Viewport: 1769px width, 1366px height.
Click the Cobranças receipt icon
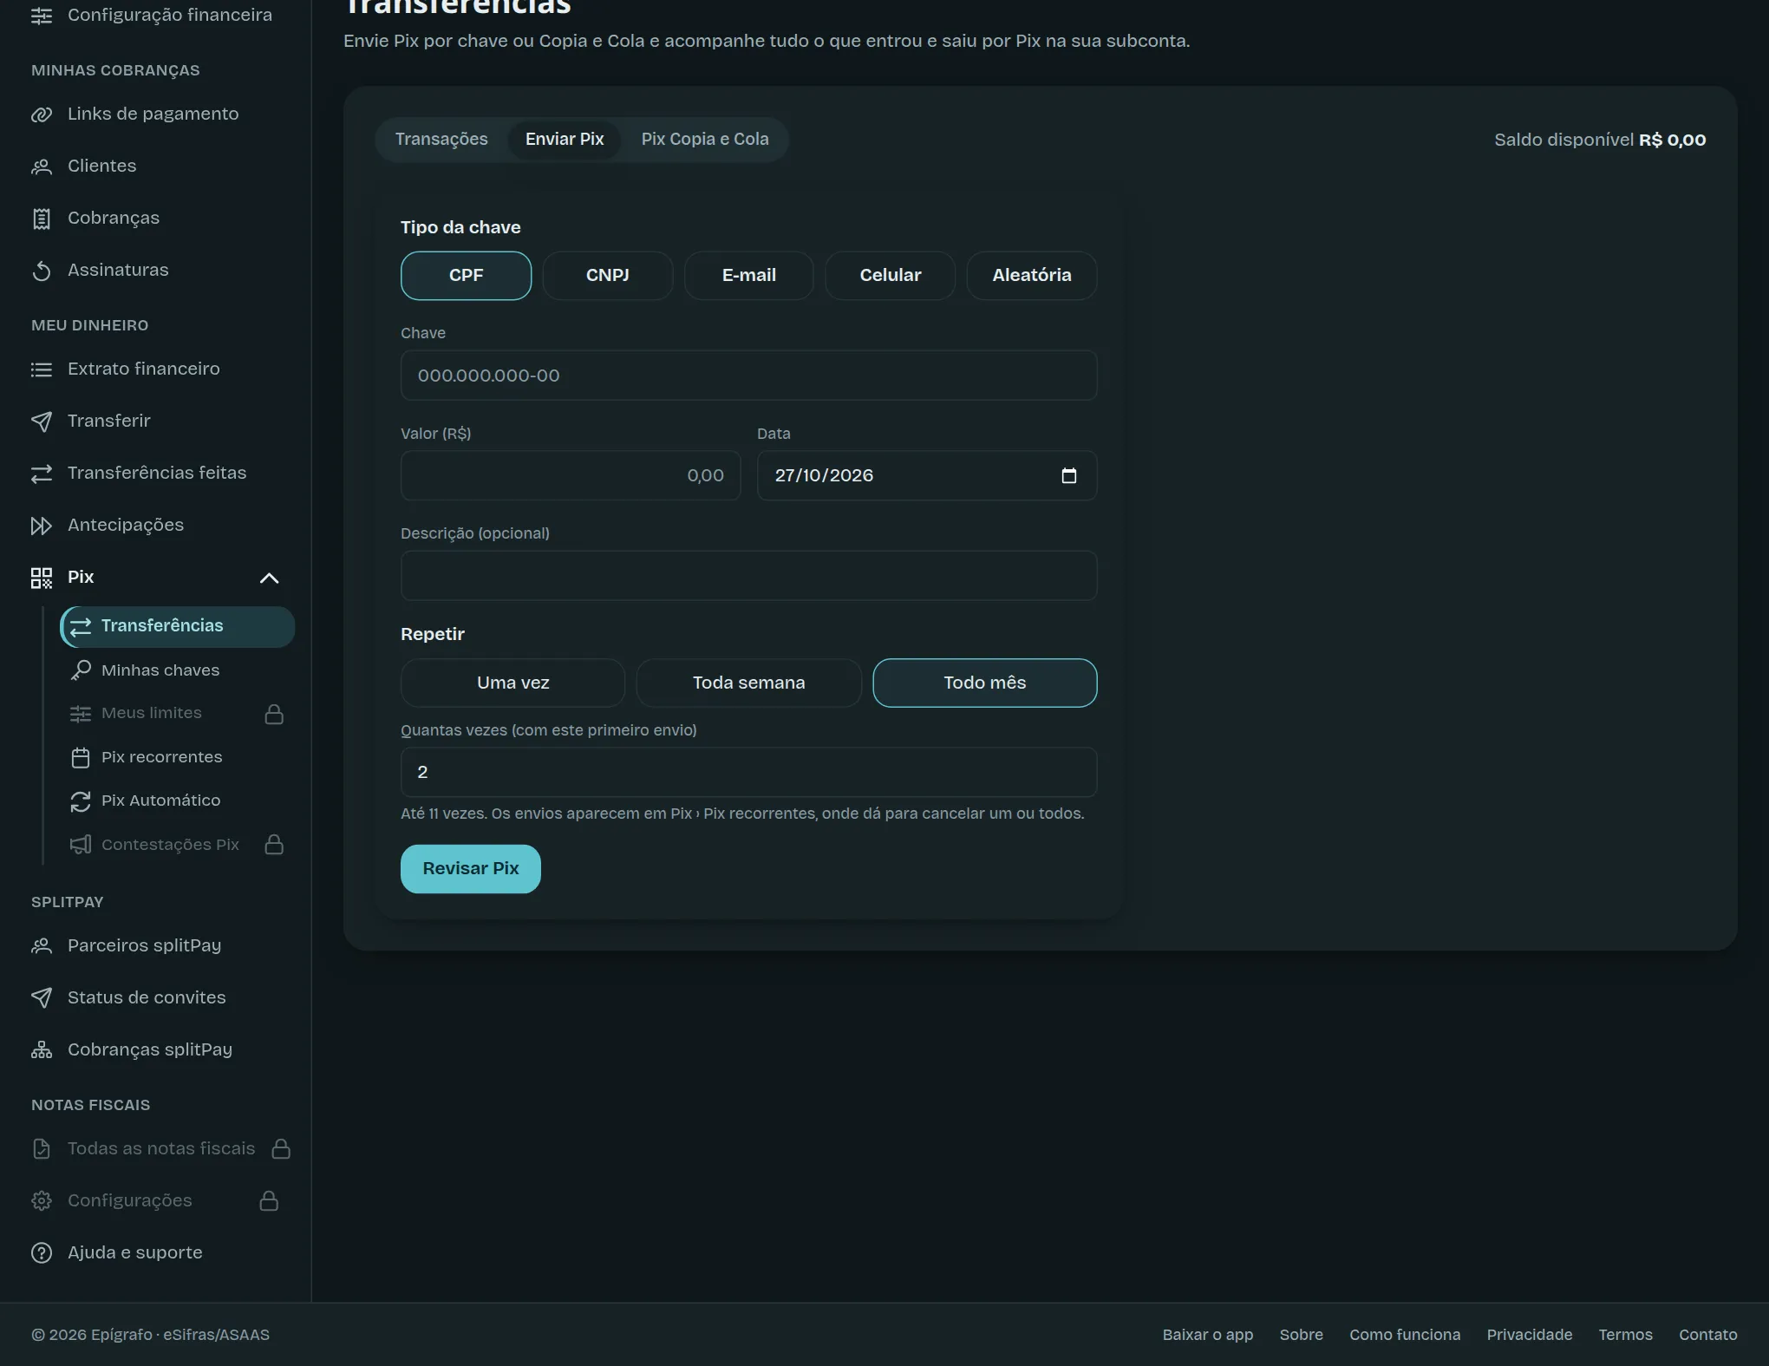[x=42, y=219]
